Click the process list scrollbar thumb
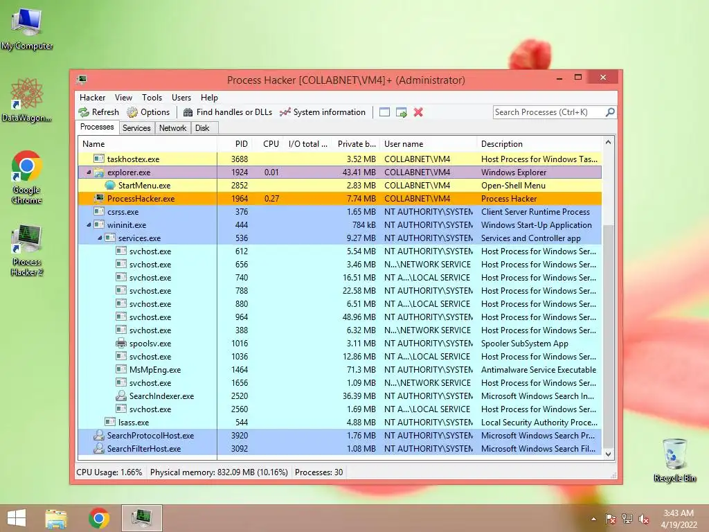Image resolution: width=709 pixels, height=532 pixels. 608,336
